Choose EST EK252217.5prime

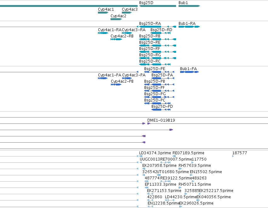point(200,194)
